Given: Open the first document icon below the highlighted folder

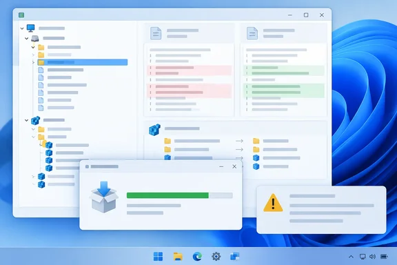Looking at the screenshot, I should coord(41,70).
